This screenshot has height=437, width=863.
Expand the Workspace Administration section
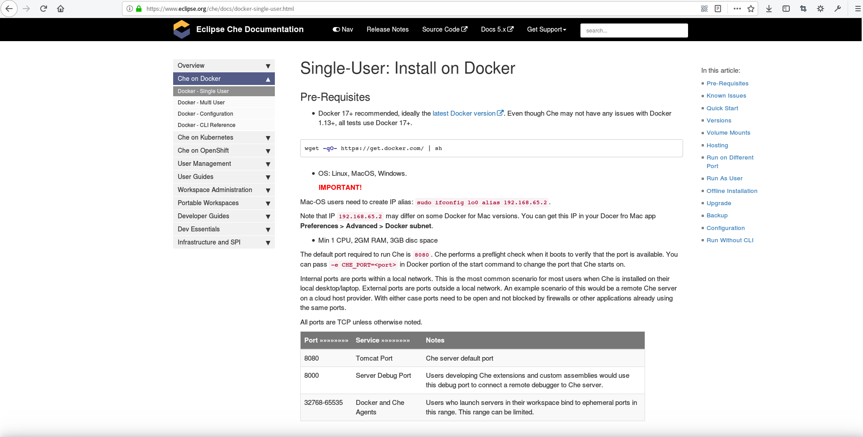point(224,190)
